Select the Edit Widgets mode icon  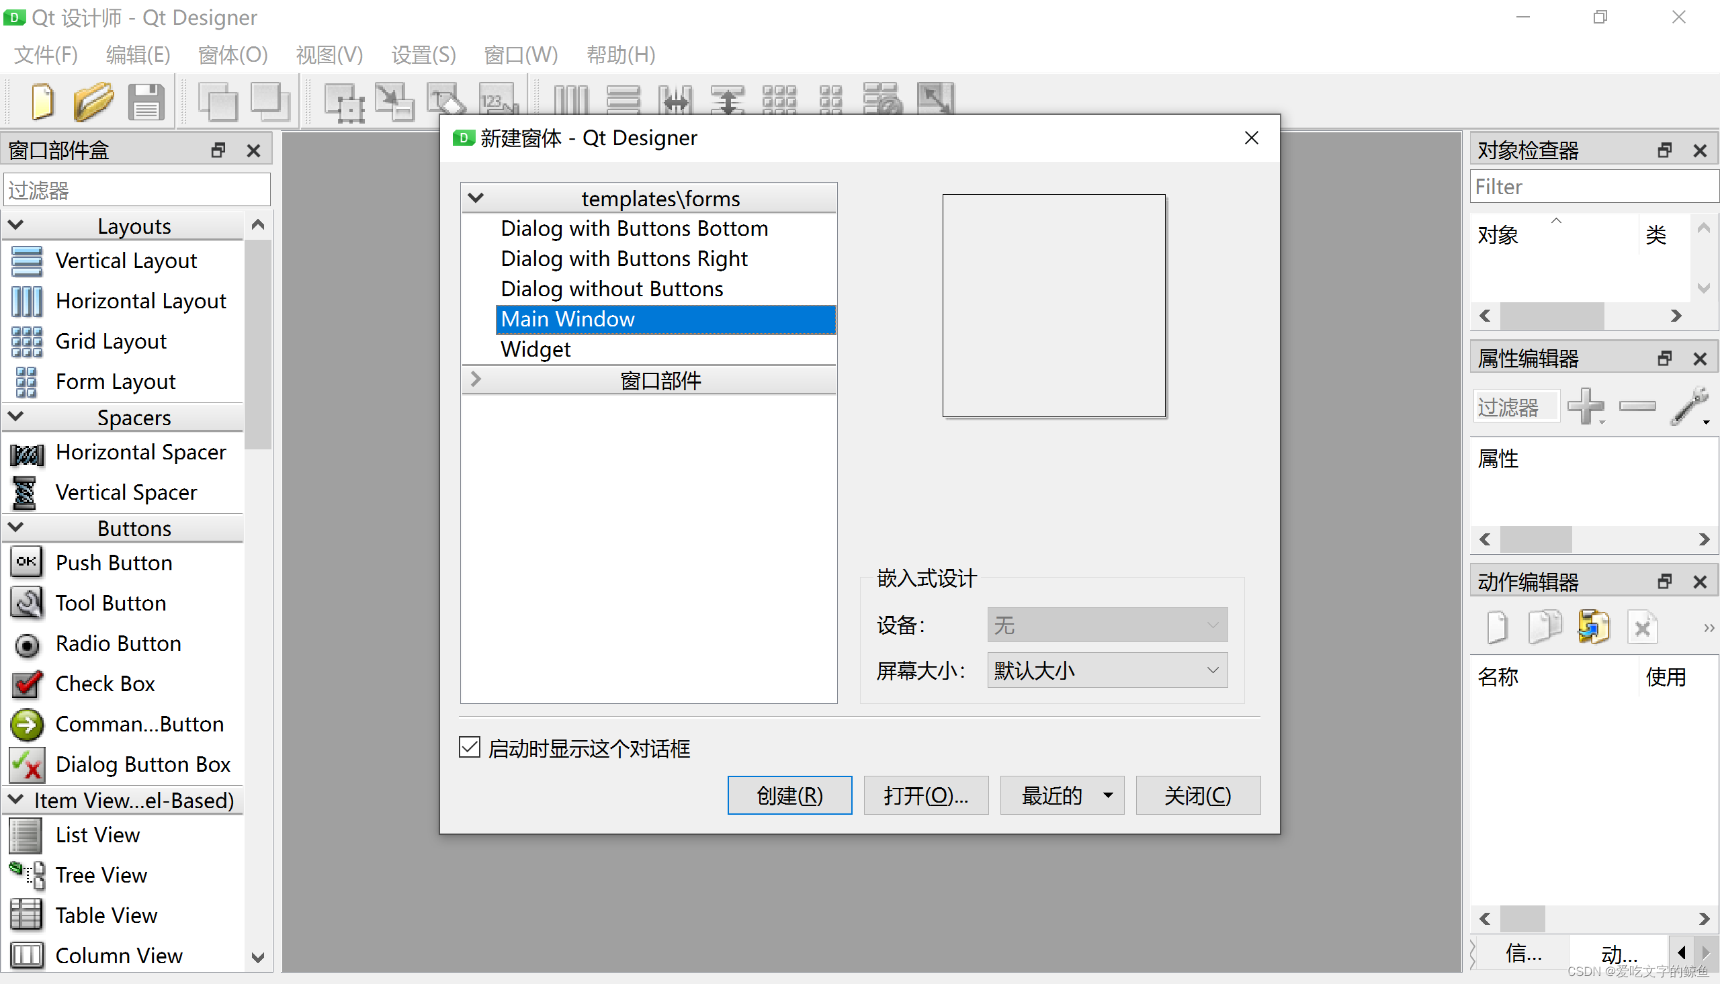(345, 101)
